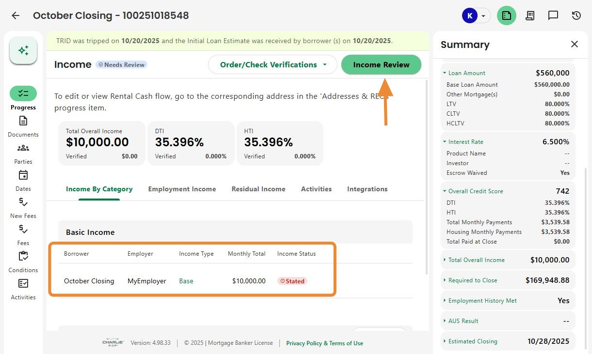Screen dimensions: 592x354
Task: Expand the Required to Close section
Action: point(445,280)
